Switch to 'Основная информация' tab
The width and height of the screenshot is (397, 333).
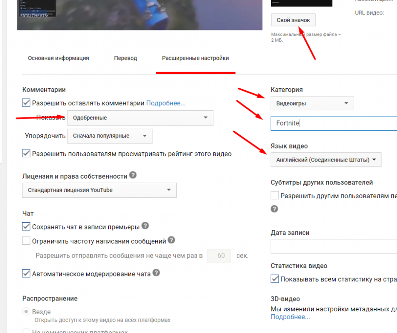point(58,58)
